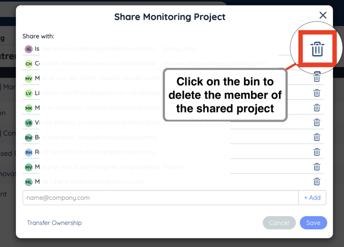Select the CH avatar circle
Viewport: 344px width, 247px height.
click(x=28, y=63)
